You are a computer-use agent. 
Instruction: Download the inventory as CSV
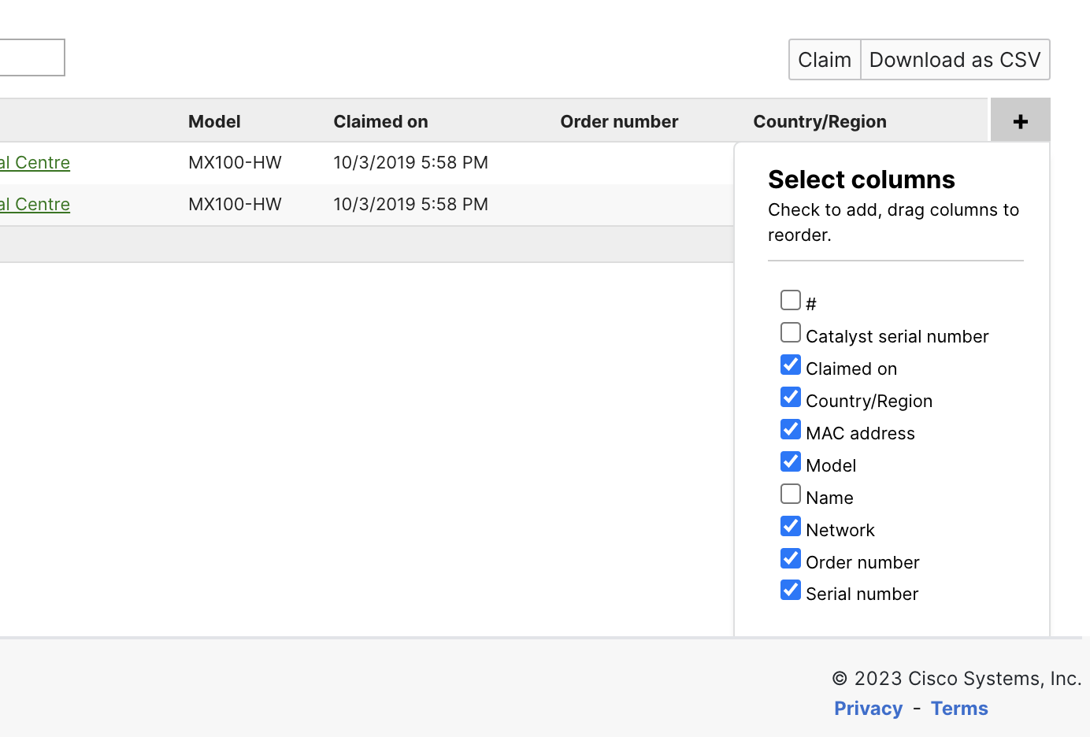point(954,59)
